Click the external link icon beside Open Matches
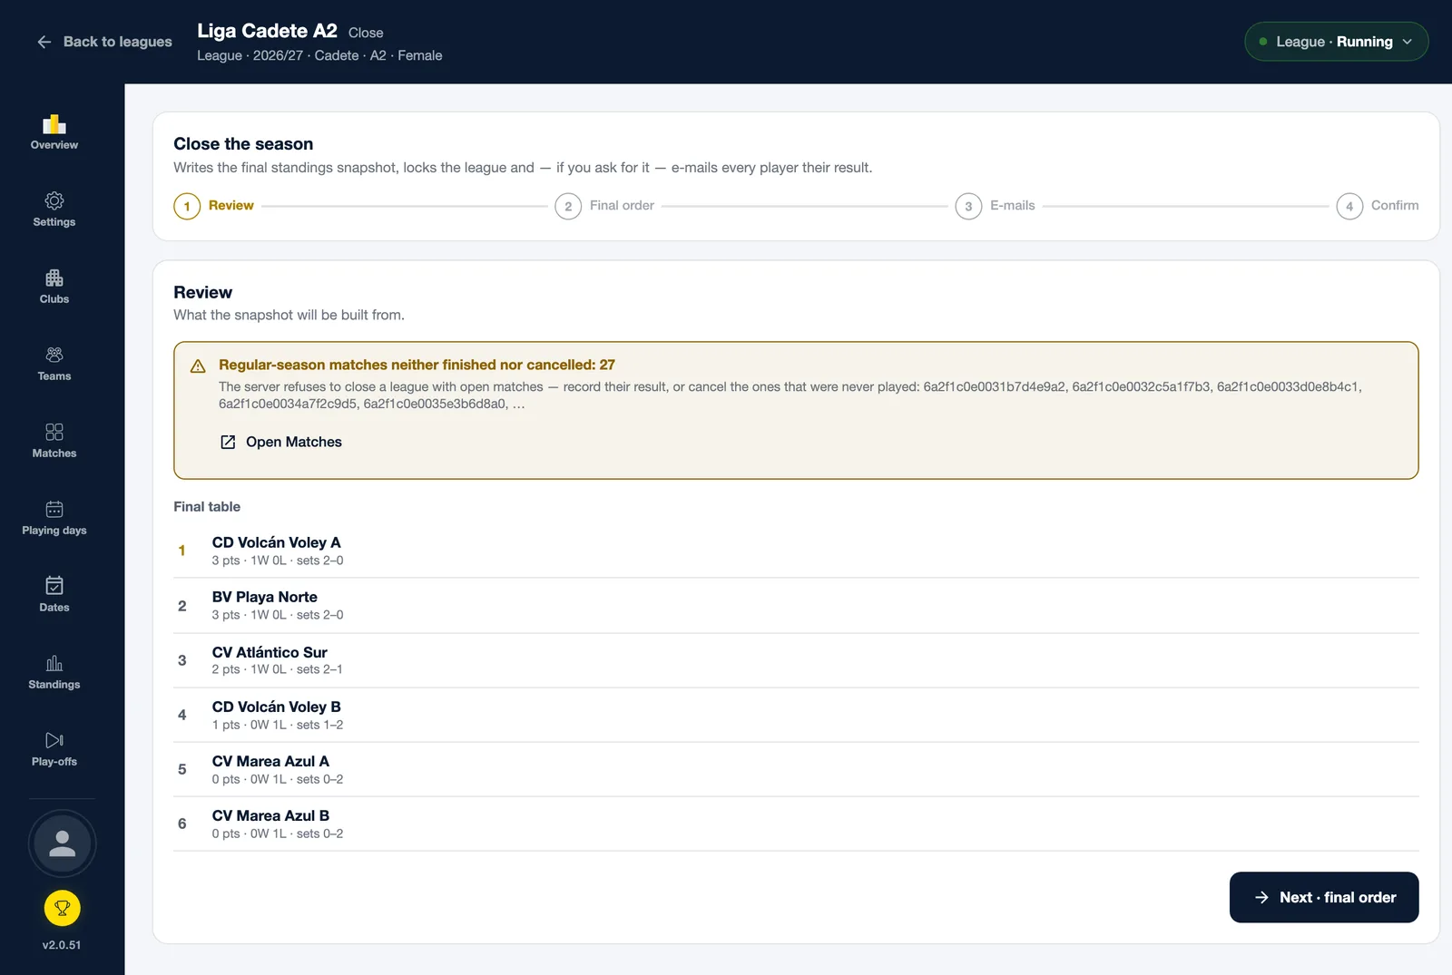The image size is (1452, 975). pos(228,442)
